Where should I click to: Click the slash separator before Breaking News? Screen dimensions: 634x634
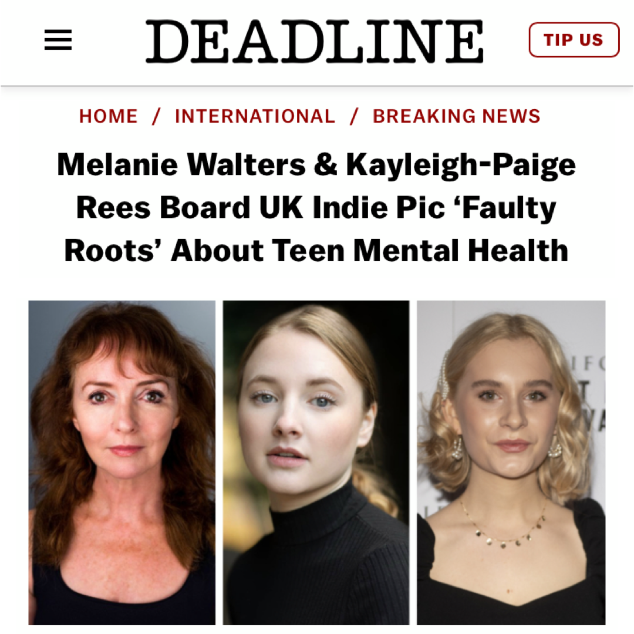[354, 116]
